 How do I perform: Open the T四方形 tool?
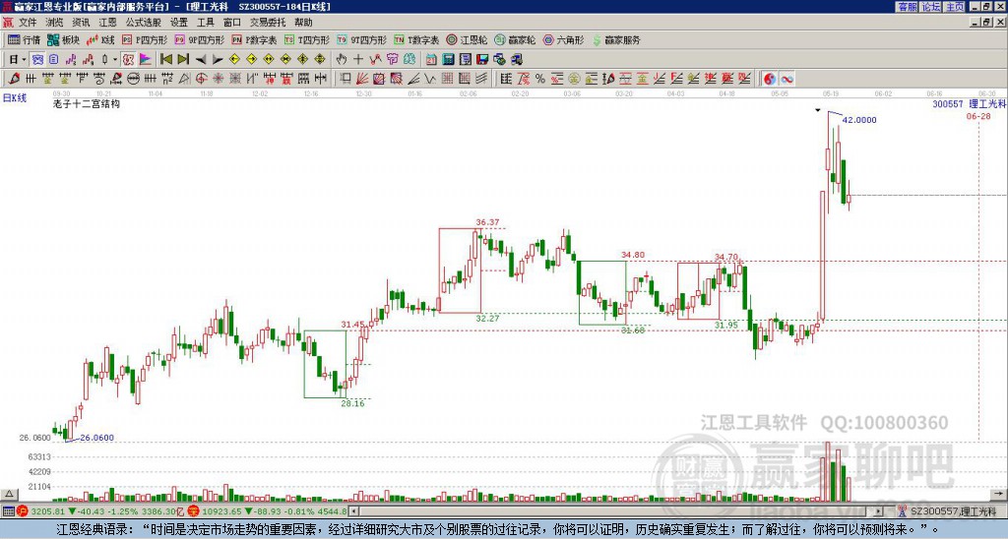coord(307,39)
